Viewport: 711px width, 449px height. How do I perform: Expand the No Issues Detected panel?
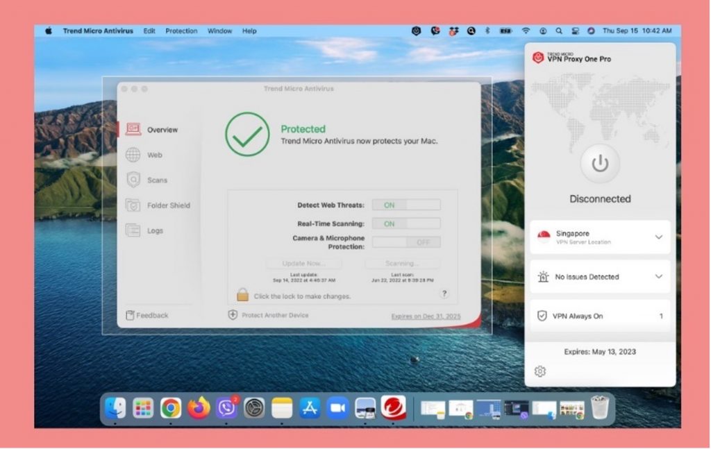659,277
